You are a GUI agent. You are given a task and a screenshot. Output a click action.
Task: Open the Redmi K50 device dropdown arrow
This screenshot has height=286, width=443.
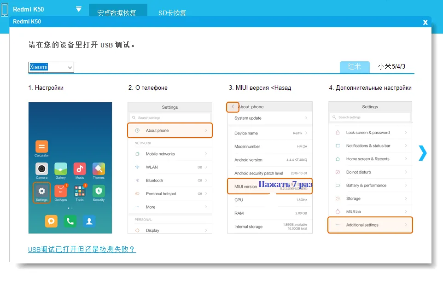tap(79, 9)
